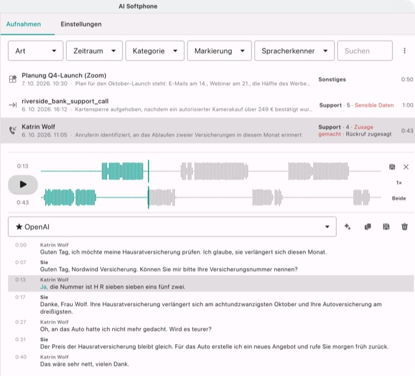
Task: Copy the transcript with the copy icon
Action: (368, 227)
